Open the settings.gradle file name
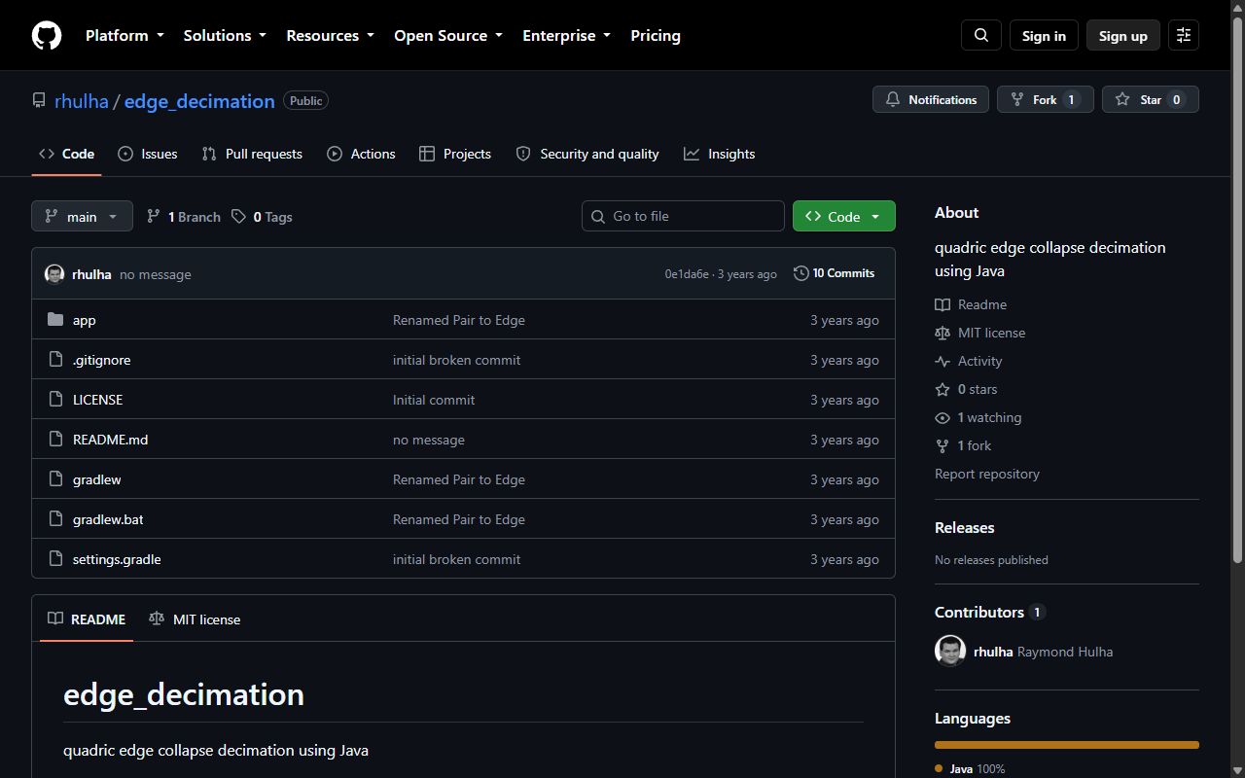The image size is (1245, 778). point(117,559)
